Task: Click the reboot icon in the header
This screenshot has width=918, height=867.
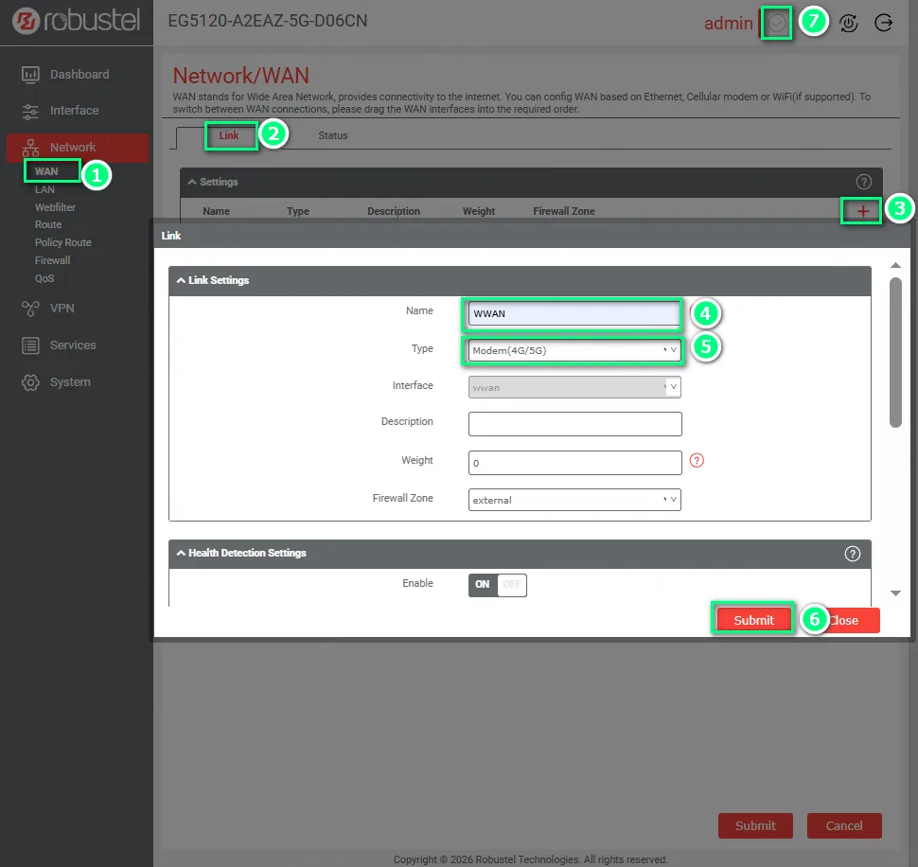Action: click(849, 24)
